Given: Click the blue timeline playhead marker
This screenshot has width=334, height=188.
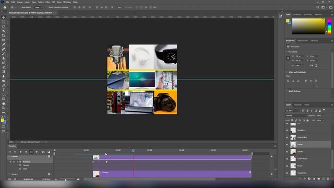Looking at the screenshot, I should (133, 150).
